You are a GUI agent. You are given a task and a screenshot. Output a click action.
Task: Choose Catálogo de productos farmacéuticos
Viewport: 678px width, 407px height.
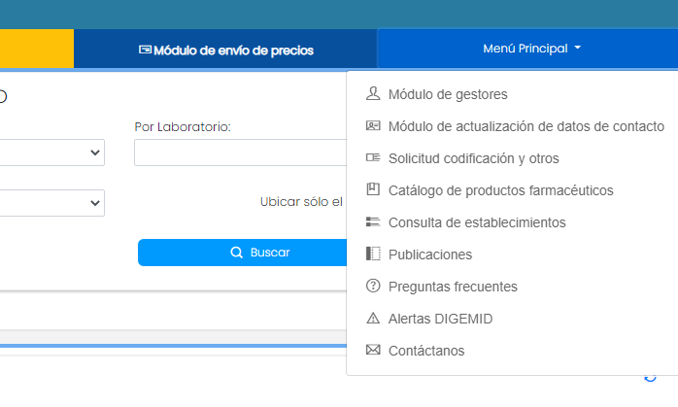pyautogui.click(x=500, y=190)
